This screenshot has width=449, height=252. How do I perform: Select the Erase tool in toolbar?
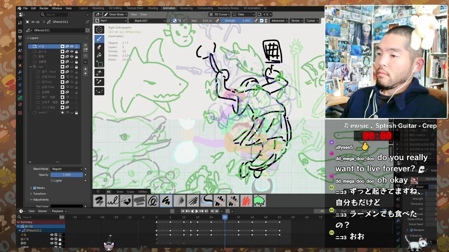point(99,47)
